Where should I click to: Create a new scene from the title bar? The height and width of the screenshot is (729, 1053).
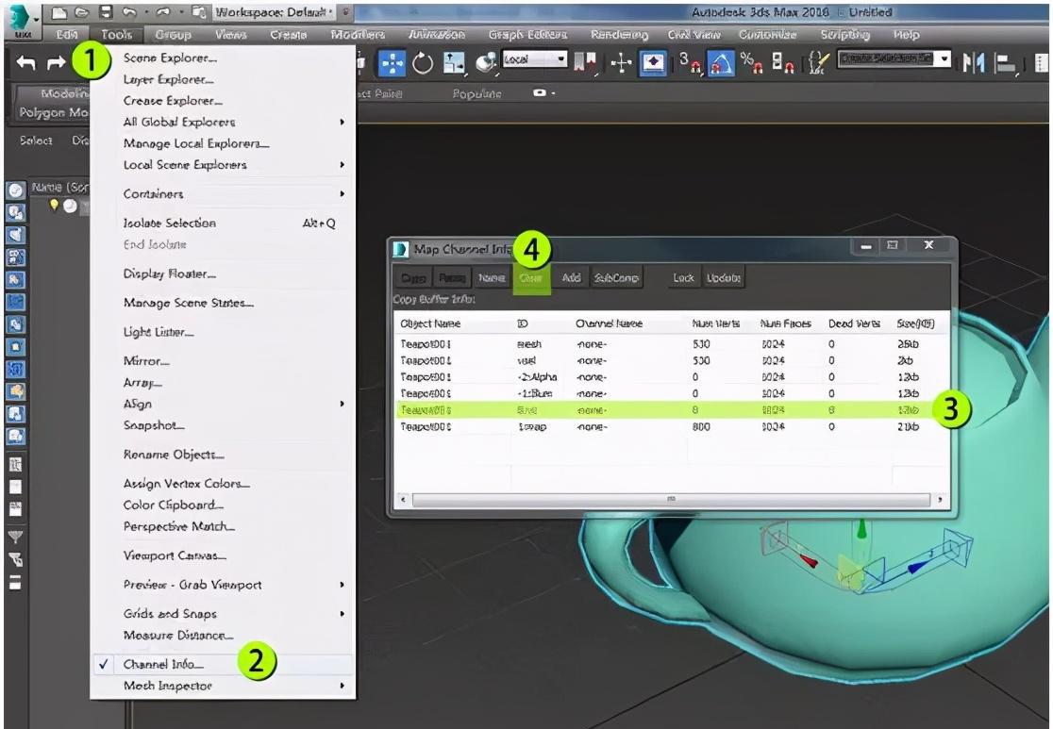(x=59, y=12)
